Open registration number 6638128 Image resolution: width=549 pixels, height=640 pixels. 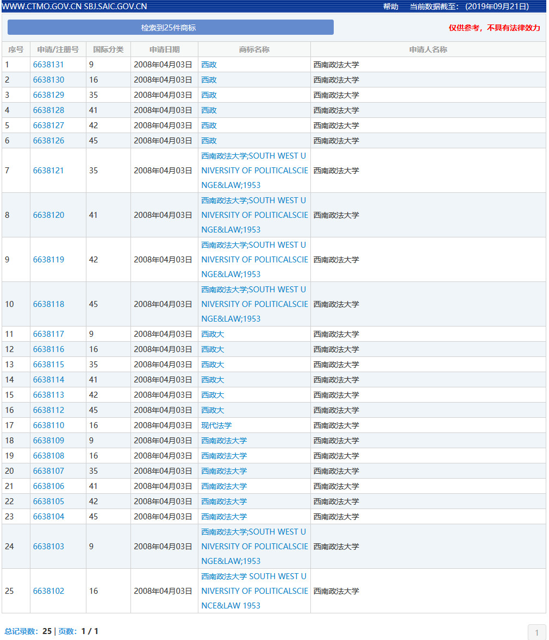[48, 110]
